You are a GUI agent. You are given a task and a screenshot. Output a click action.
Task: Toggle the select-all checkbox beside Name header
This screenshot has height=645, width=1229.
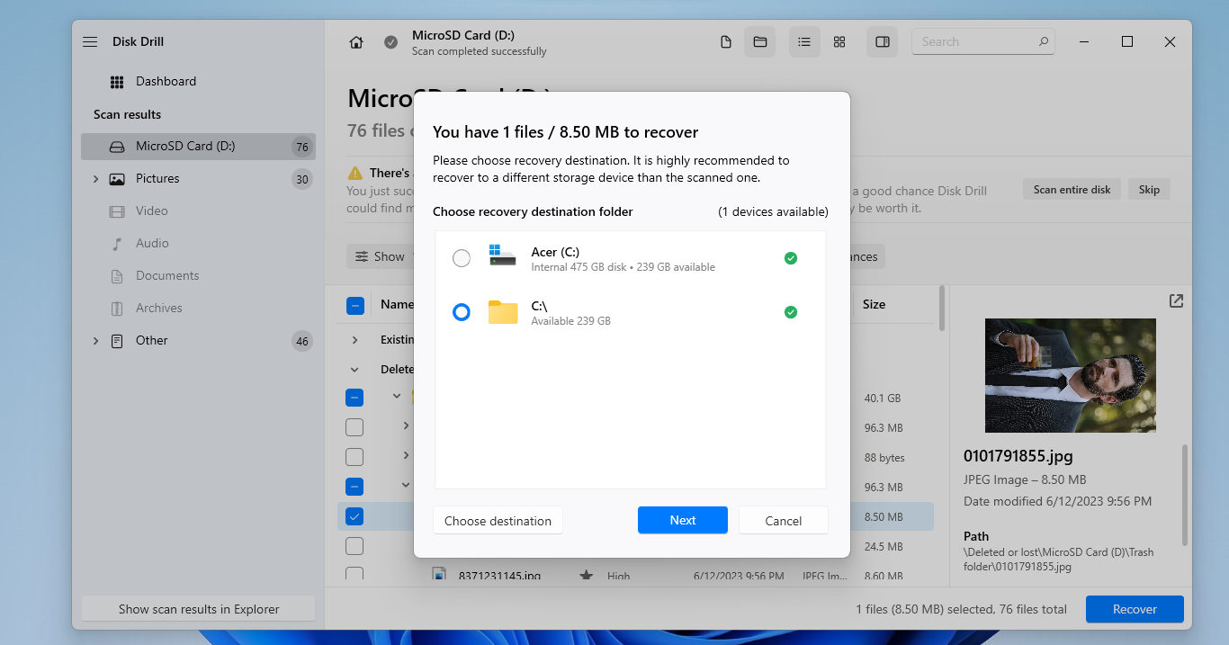[x=355, y=306]
